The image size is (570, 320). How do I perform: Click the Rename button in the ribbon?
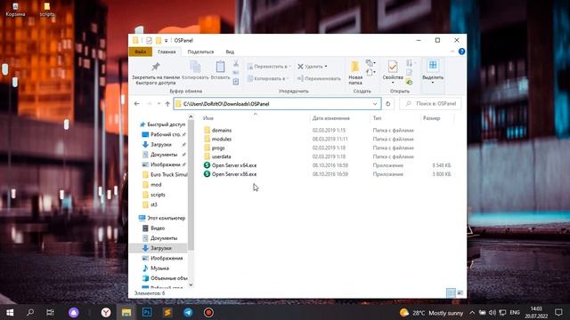[319, 78]
